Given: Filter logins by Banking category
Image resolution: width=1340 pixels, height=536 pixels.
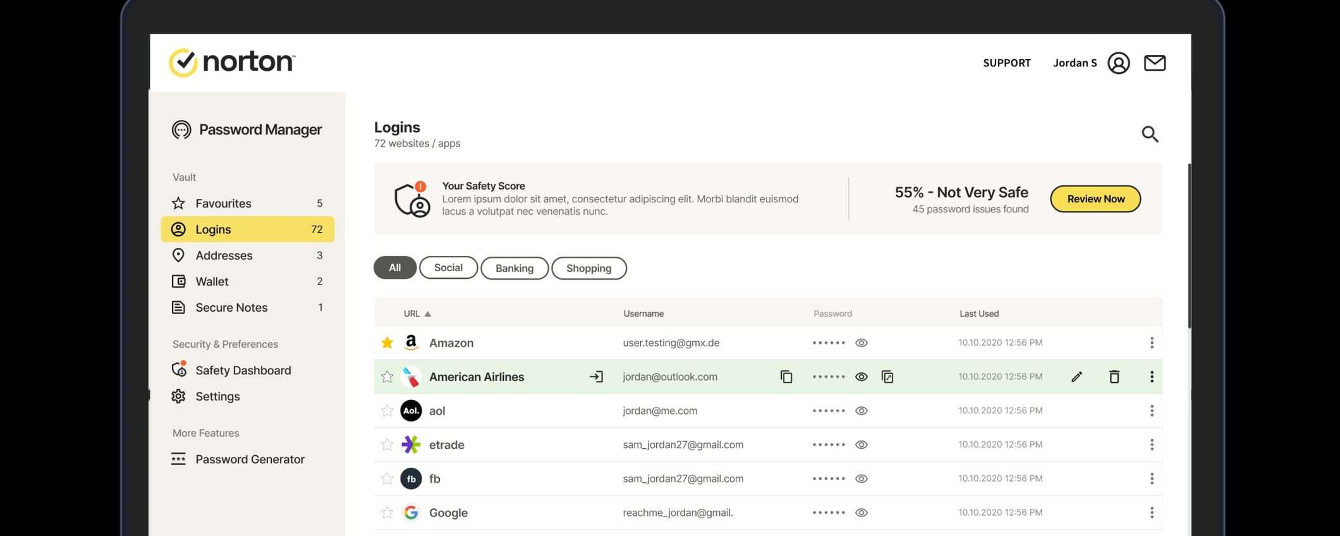Looking at the screenshot, I should 514,268.
